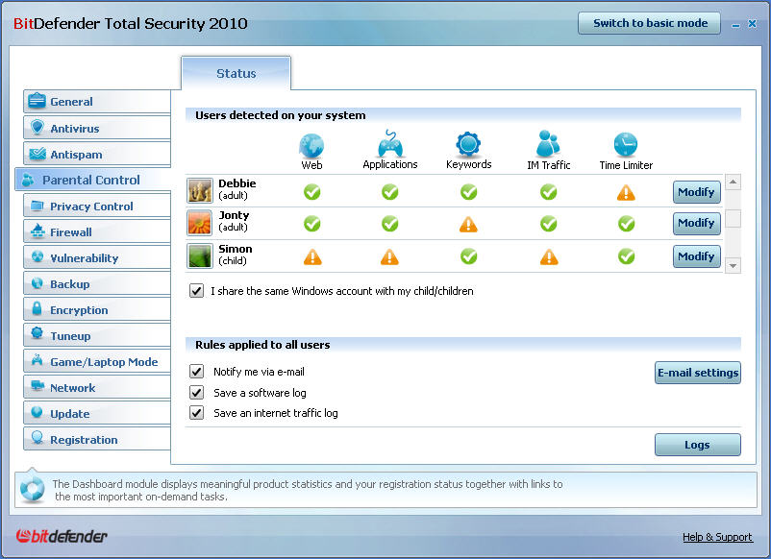Open Game/Laptop Mode section
The width and height of the screenshot is (771, 559).
97,362
